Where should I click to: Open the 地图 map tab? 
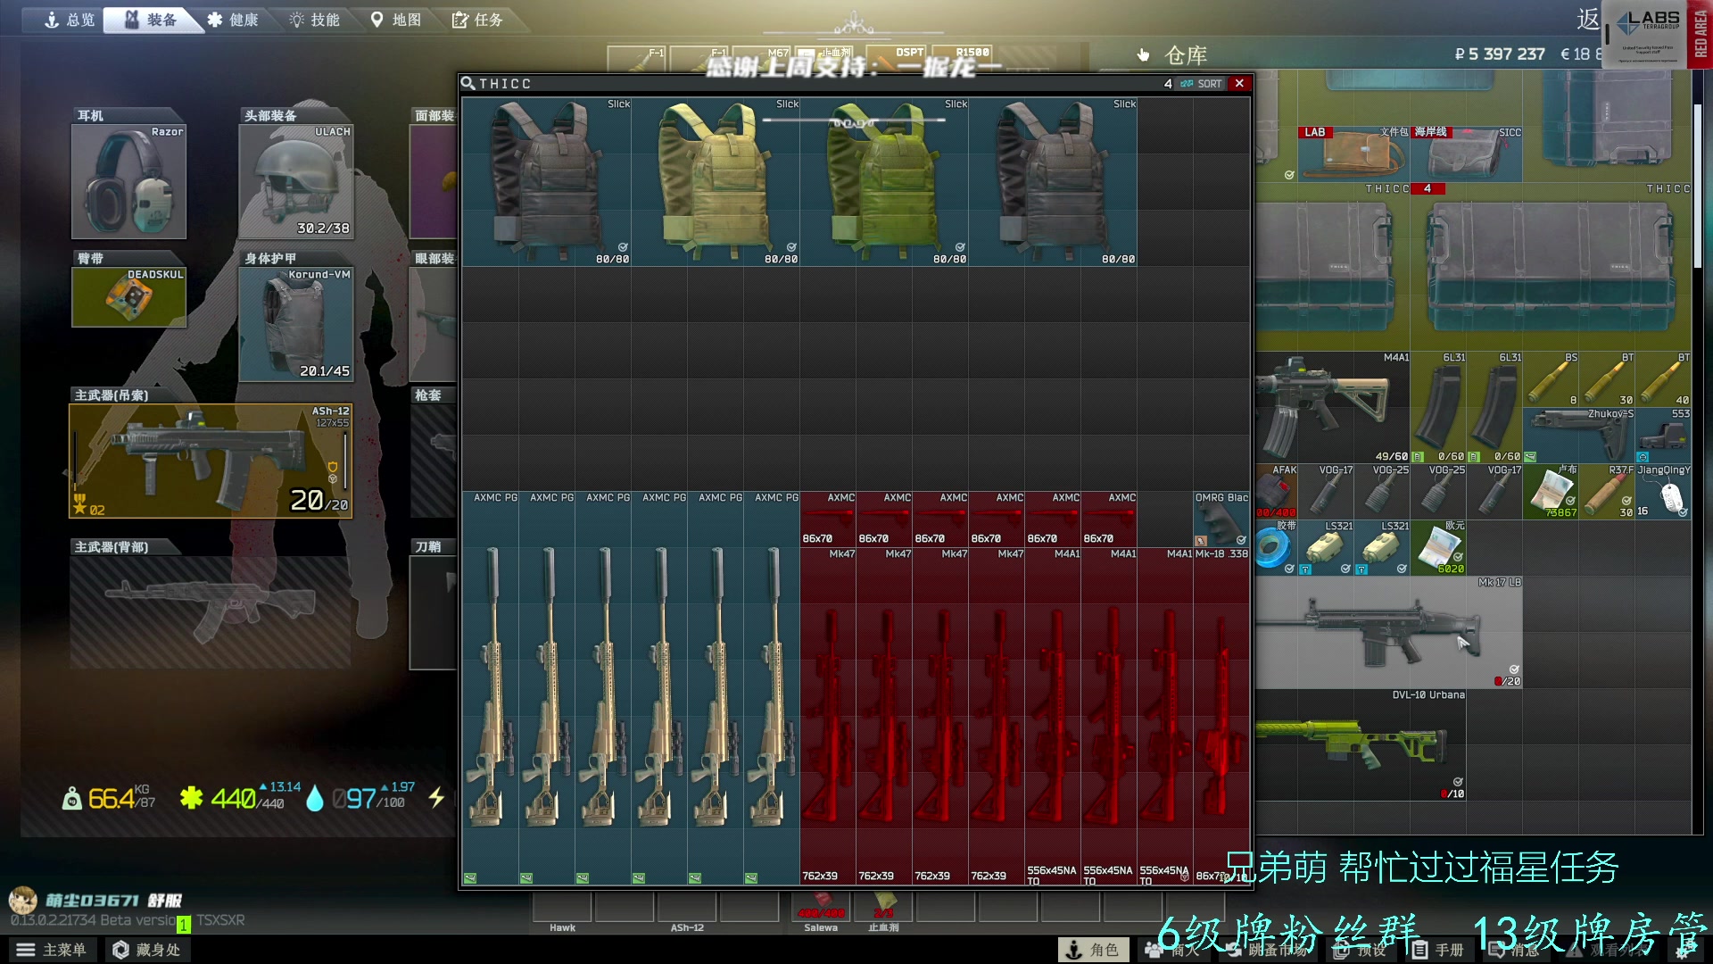point(395,20)
